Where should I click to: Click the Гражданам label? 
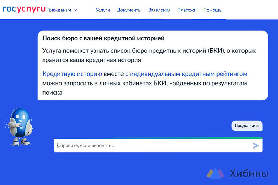59,10
